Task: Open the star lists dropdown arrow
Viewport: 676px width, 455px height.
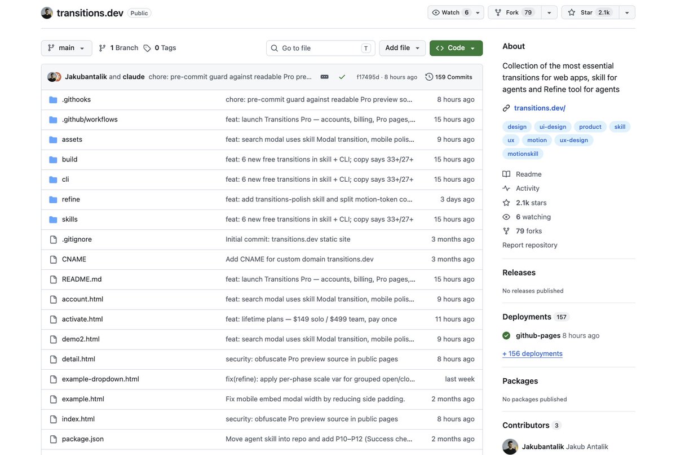Action: point(627,12)
